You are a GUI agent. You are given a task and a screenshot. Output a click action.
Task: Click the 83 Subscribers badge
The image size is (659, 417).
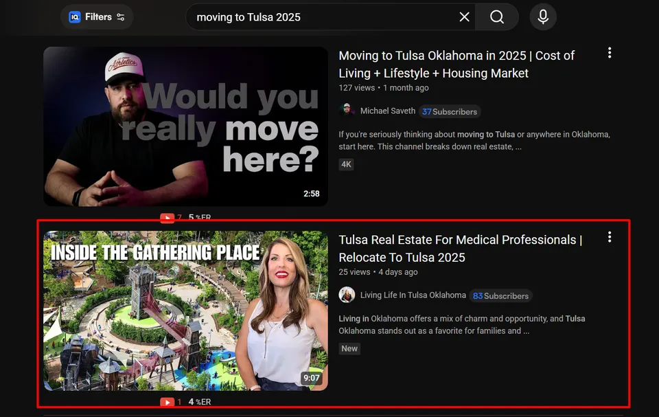[x=500, y=296]
